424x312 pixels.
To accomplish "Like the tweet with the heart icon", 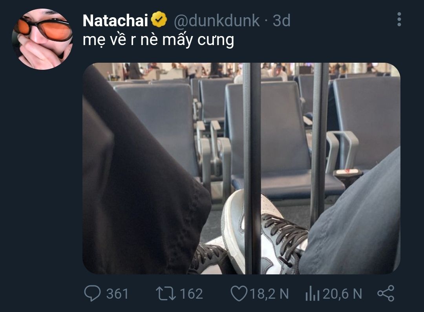I will (239, 294).
